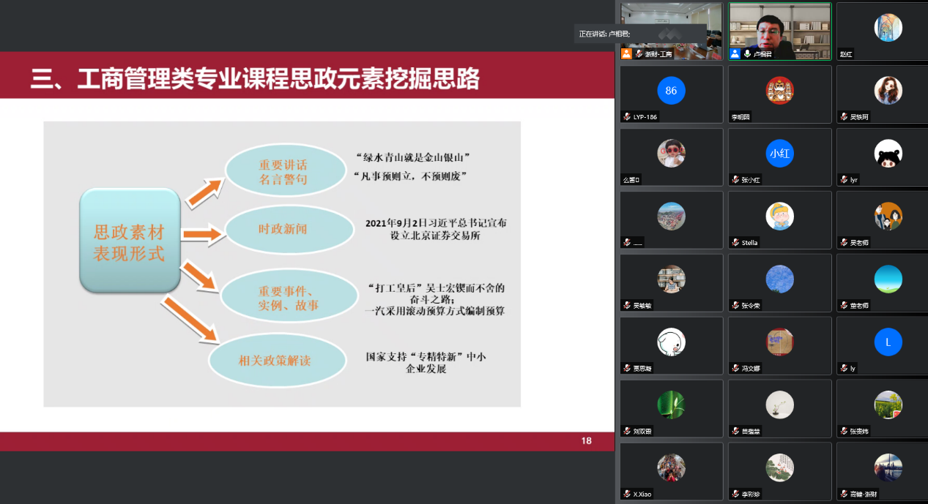The width and height of the screenshot is (928, 504).
Task: Click the blue "L" avatar of ly
Action: click(x=888, y=342)
